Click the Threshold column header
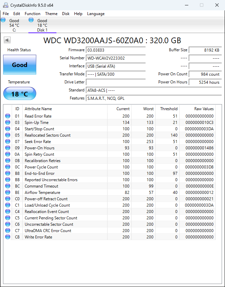 [167, 109]
